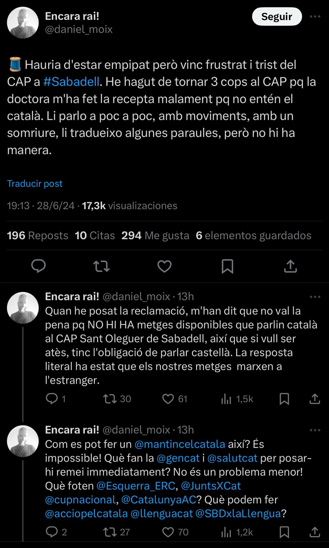329x548 pixels.
Task: Open the @salutcat mention
Action: pos(232,458)
